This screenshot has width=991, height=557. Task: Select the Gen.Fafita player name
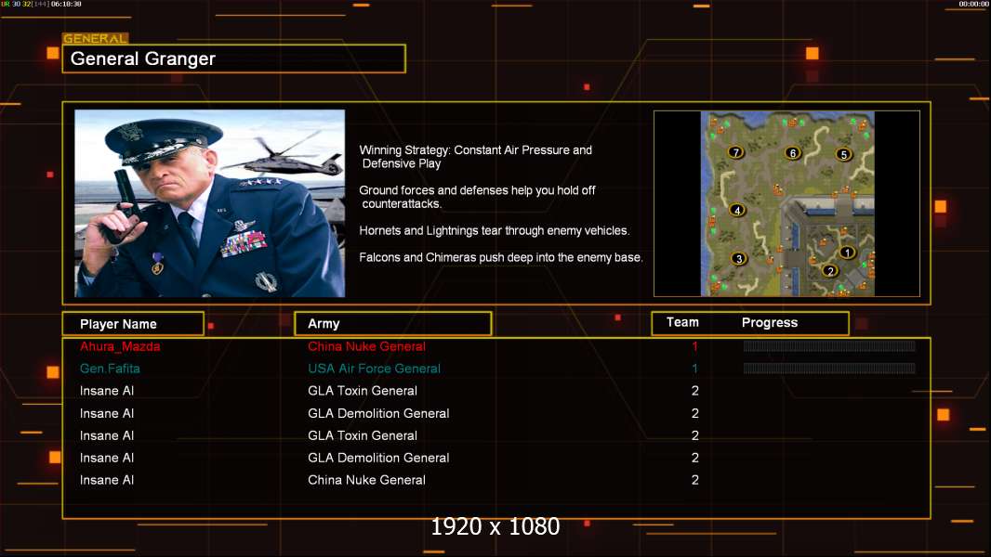click(x=110, y=369)
